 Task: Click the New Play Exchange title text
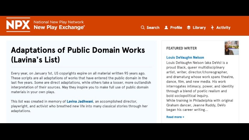(x=59, y=27)
